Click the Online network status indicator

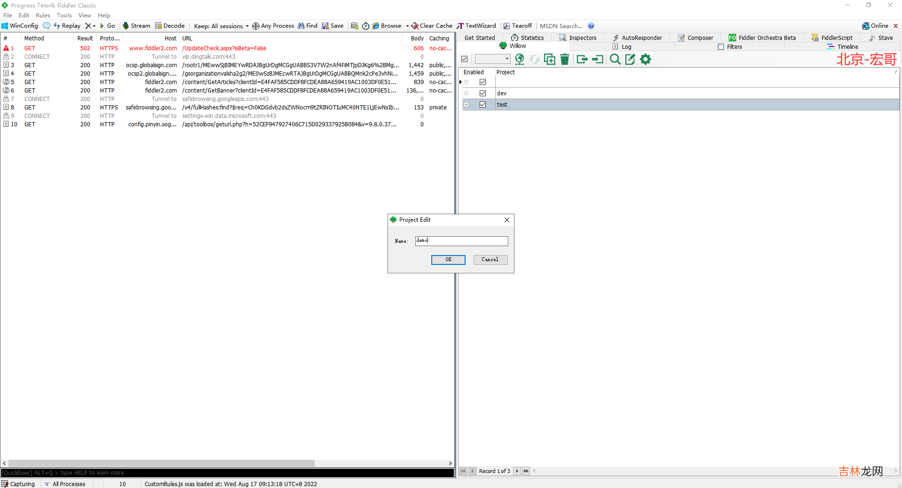(875, 26)
